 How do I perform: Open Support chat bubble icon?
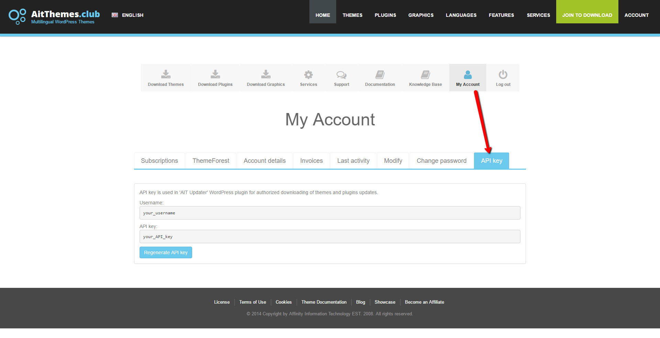tap(341, 75)
